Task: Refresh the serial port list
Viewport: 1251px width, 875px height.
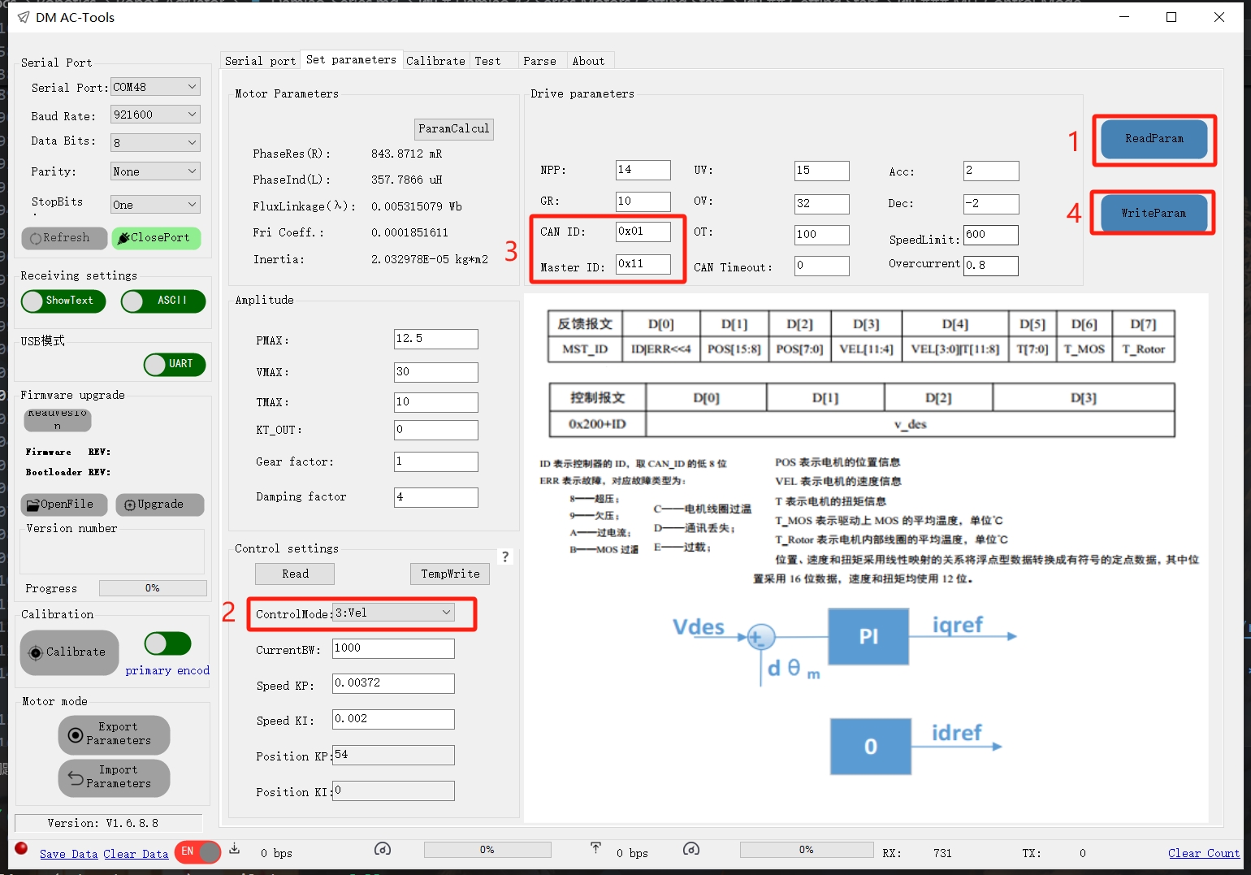Action: [64, 238]
